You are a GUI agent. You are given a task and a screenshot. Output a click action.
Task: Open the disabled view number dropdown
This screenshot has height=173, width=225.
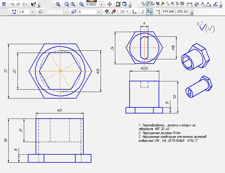coord(66,12)
